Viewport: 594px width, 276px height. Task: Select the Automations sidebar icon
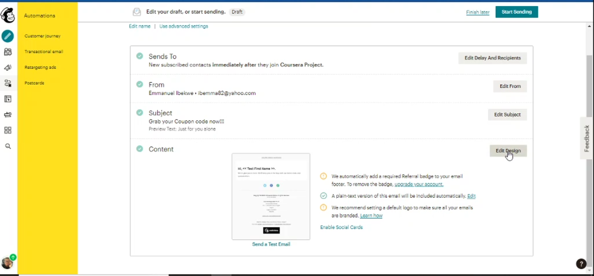point(8,83)
